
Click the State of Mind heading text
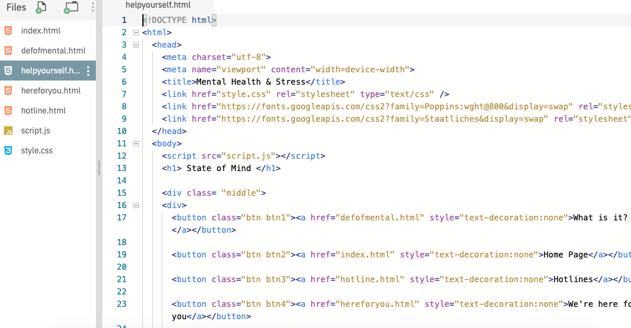[x=219, y=168]
